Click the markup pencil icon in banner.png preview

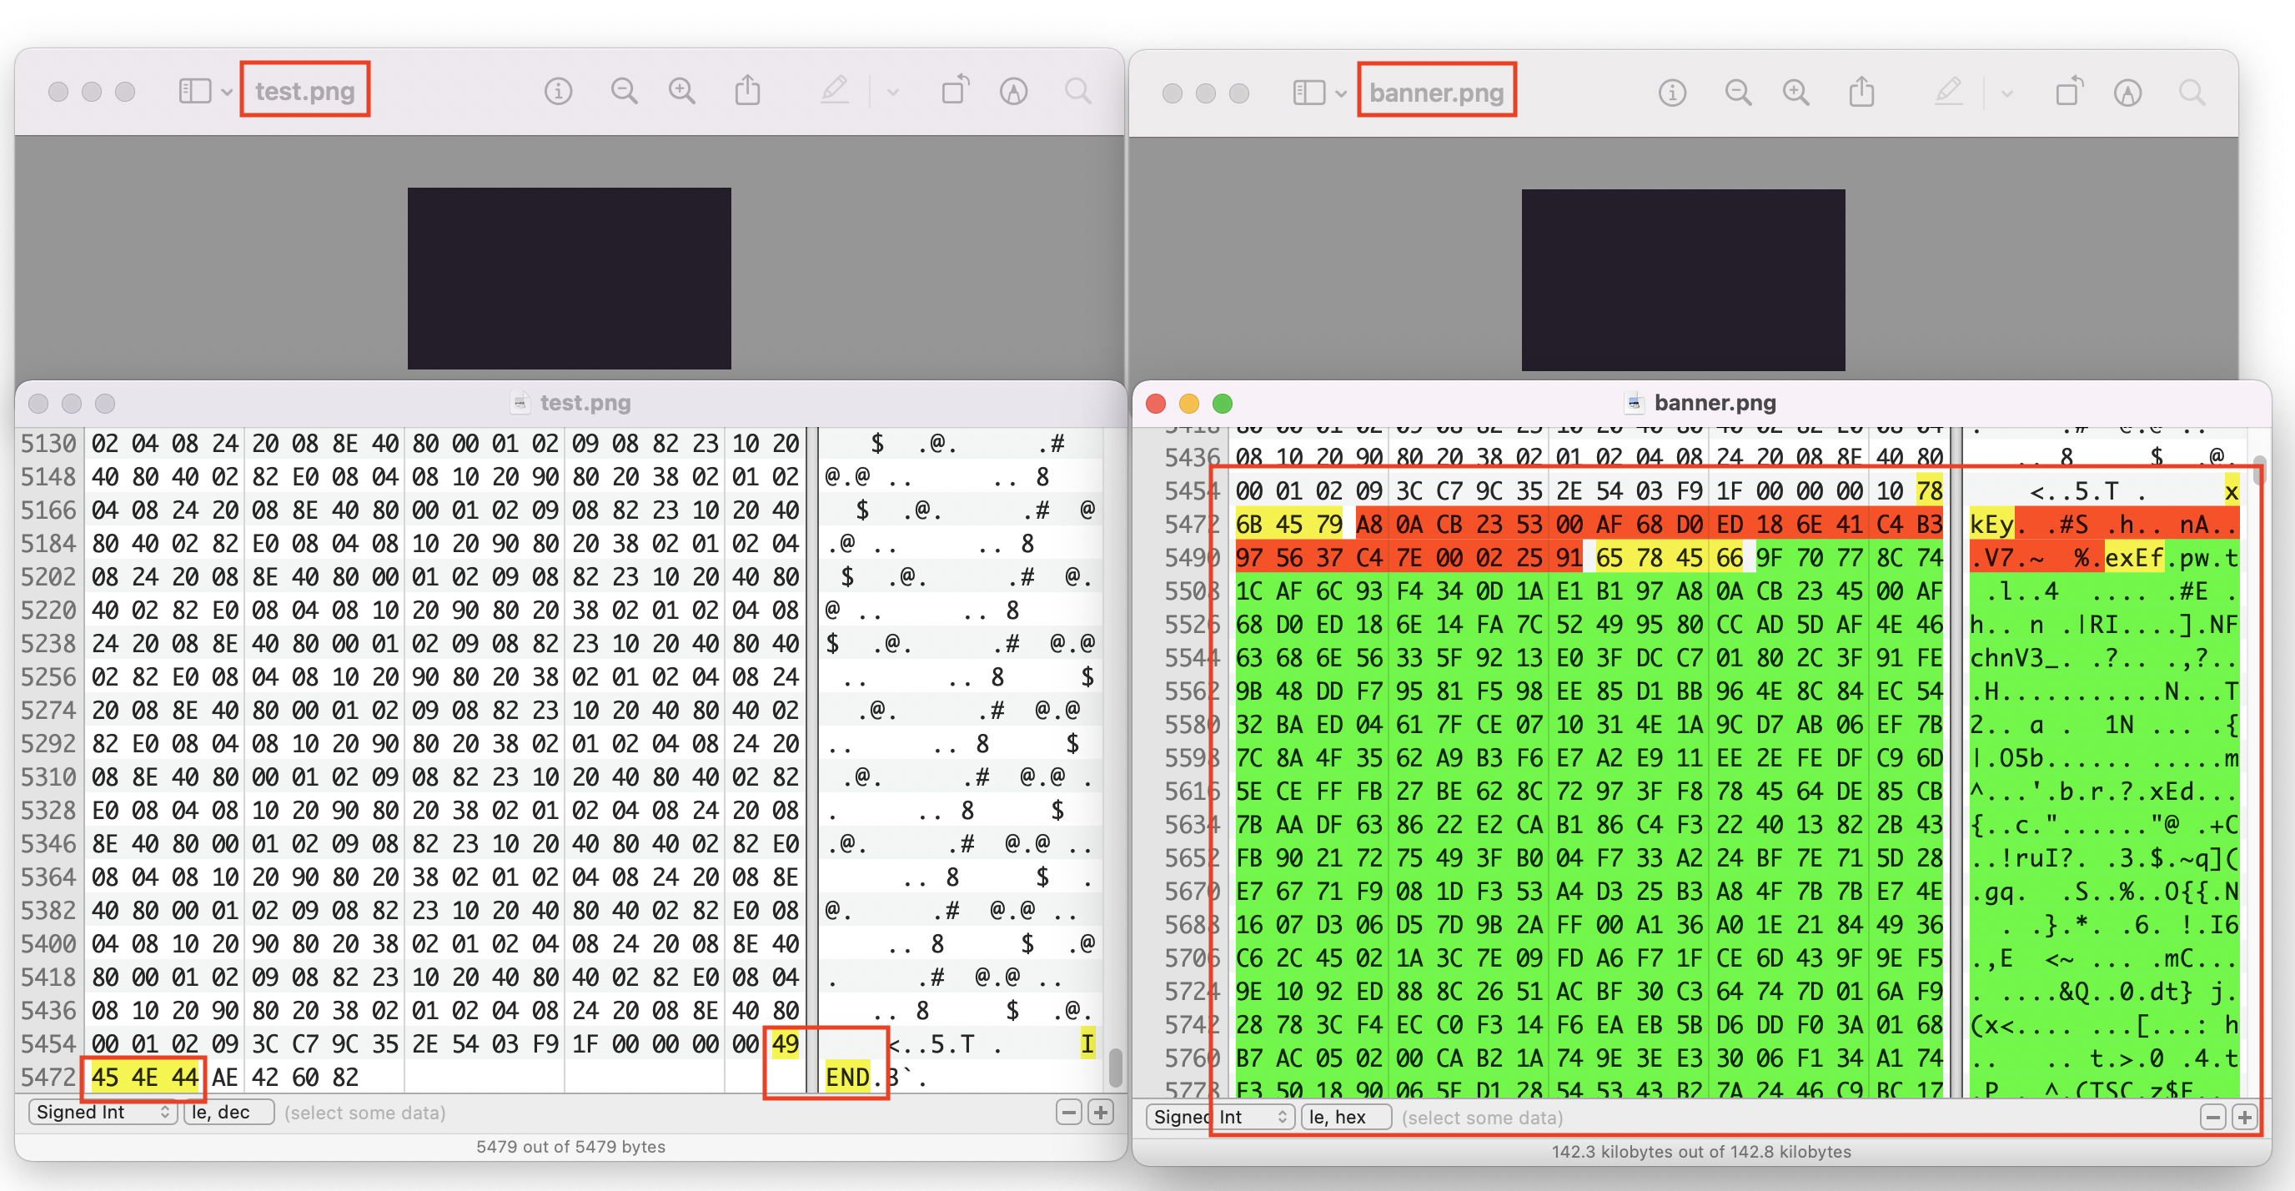point(1948,93)
